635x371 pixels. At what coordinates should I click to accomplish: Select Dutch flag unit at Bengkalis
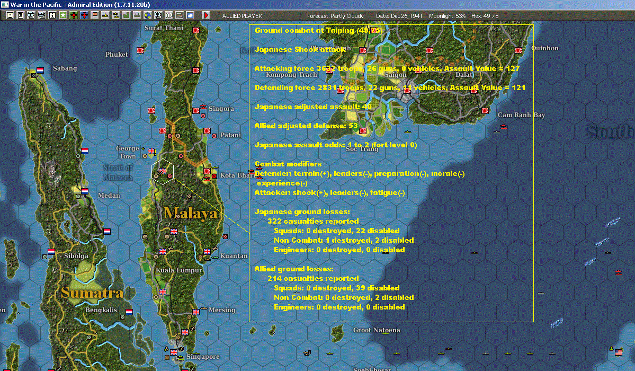pos(129,312)
